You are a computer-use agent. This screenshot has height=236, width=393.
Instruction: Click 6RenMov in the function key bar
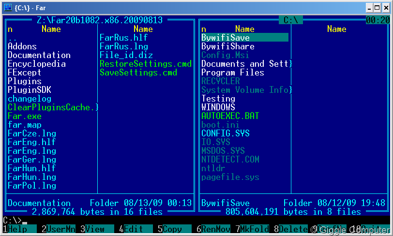[213, 229]
